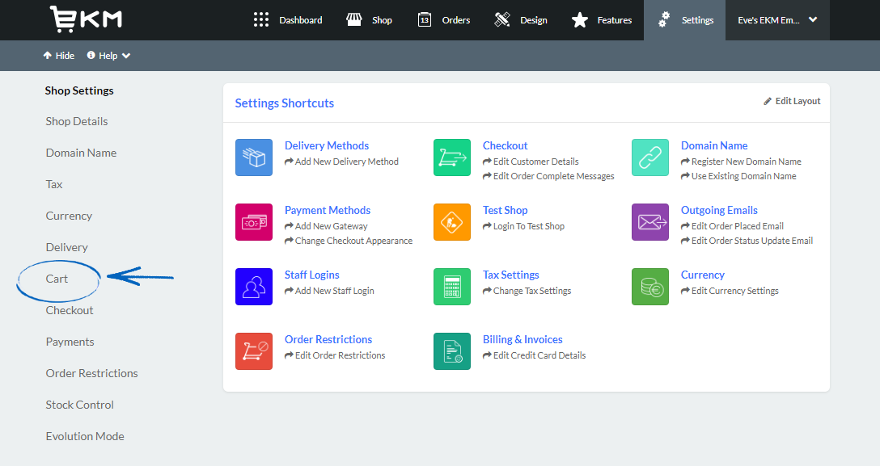Click the Test Shop price-tag icon

point(452,222)
